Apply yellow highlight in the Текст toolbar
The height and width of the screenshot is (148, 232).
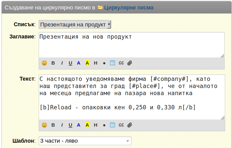[x=87, y=125]
